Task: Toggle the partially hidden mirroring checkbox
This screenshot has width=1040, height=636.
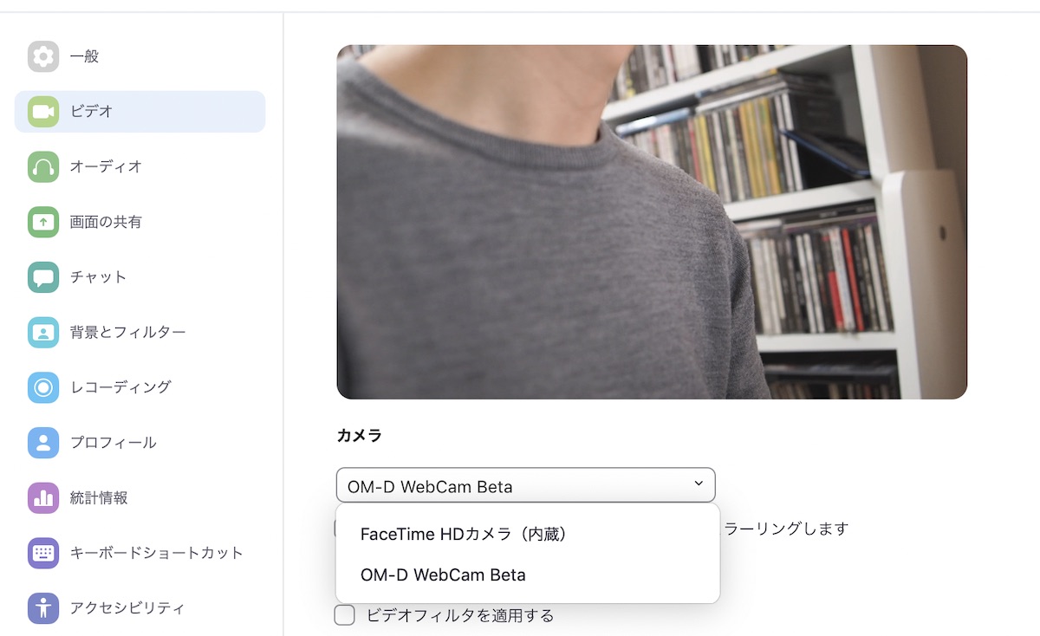Action: click(x=336, y=529)
